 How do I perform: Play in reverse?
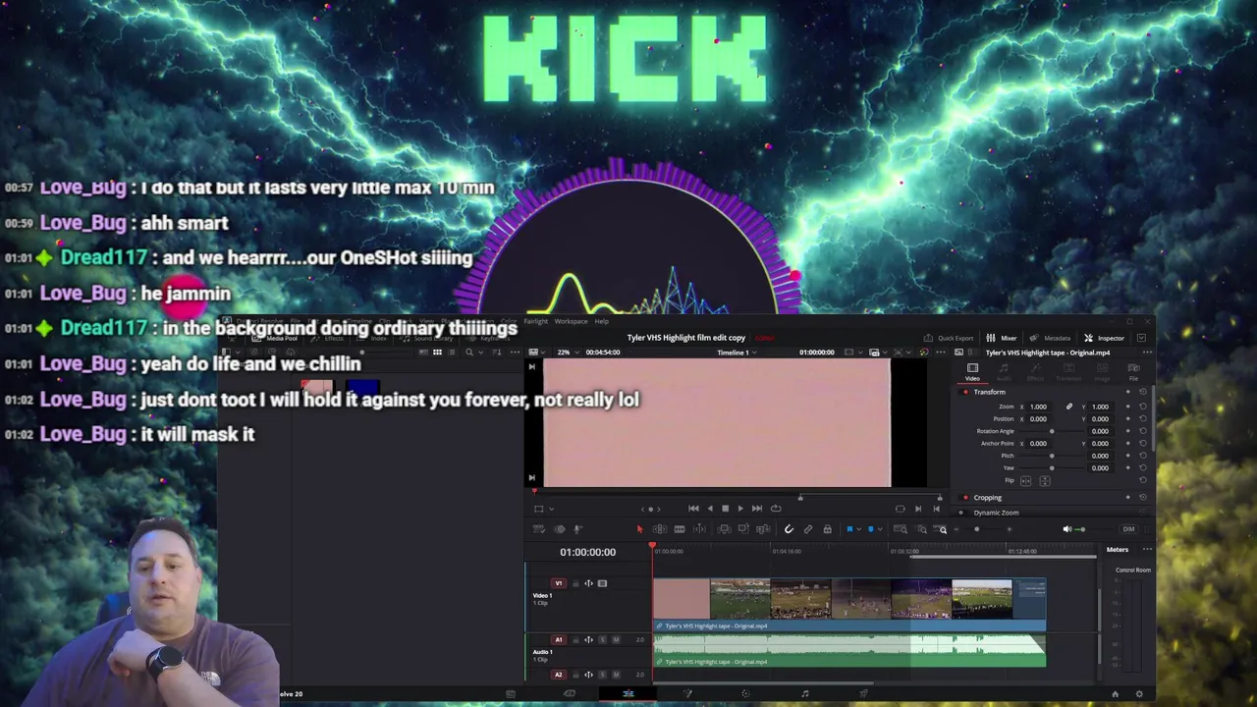[x=709, y=509]
